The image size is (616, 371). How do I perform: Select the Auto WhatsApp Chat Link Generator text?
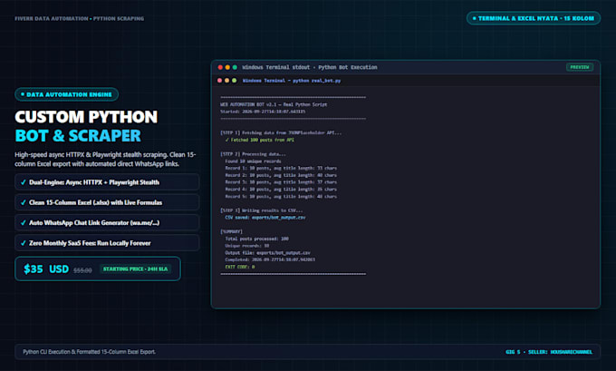[94, 222]
